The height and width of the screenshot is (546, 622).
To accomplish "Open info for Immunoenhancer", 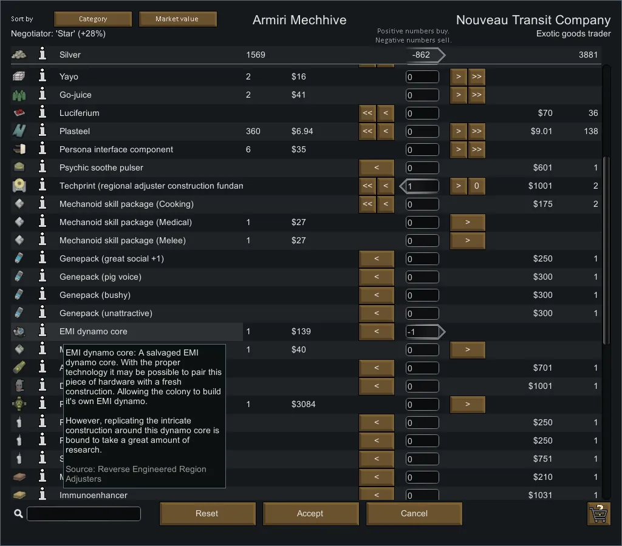I will [43, 494].
